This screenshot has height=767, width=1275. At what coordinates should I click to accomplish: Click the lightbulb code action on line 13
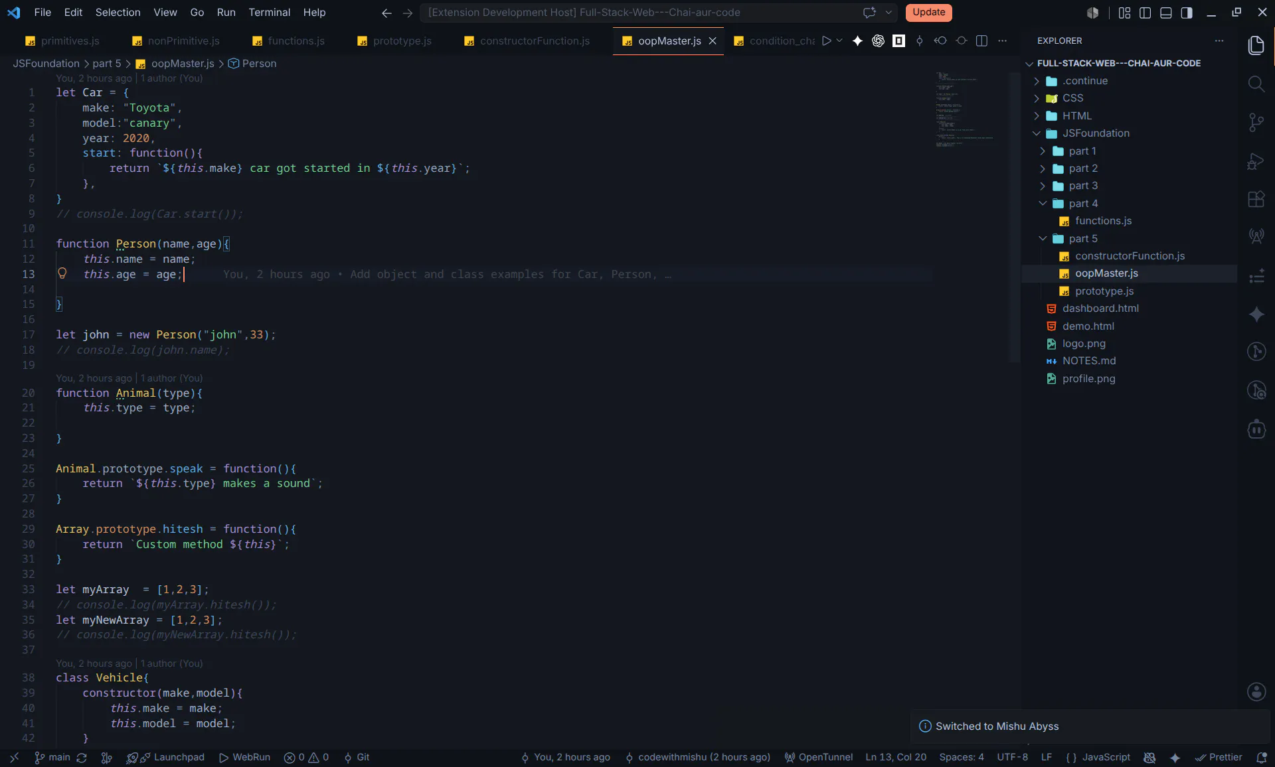pyautogui.click(x=62, y=273)
